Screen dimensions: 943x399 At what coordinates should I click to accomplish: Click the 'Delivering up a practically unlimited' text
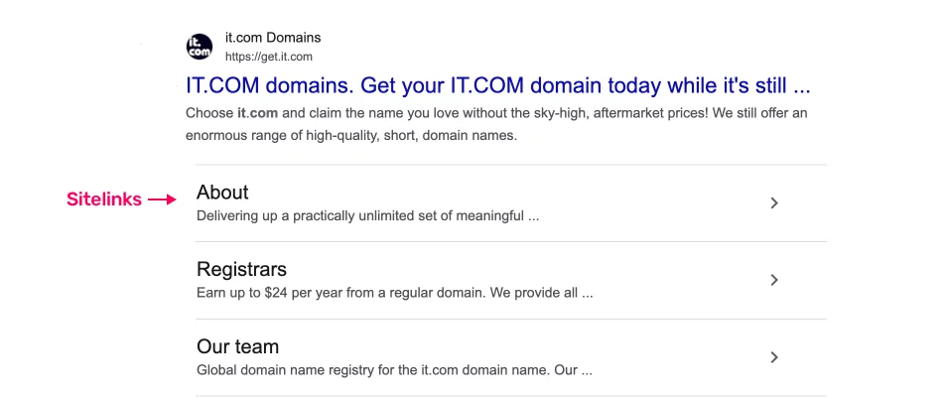(x=367, y=214)
